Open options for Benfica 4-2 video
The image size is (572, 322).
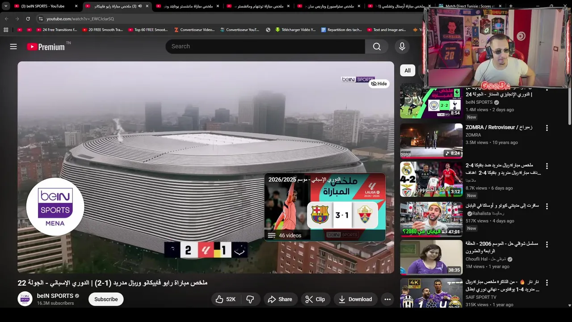click(547, 166)
